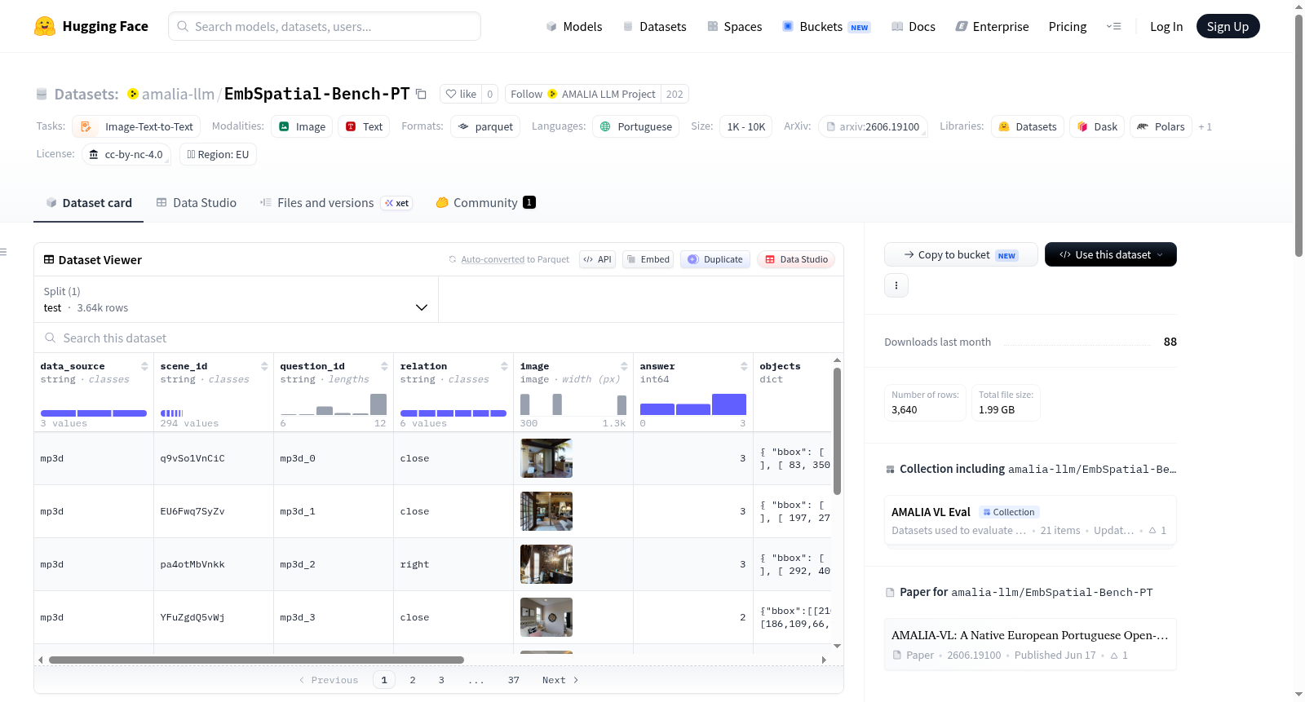1305x702 pixels.
Task: Copy dataset name with the copy icon
Action: (x=421, y=94)
